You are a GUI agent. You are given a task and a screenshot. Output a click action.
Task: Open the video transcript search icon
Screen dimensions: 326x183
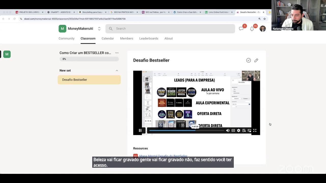click(x=244, y=130)
